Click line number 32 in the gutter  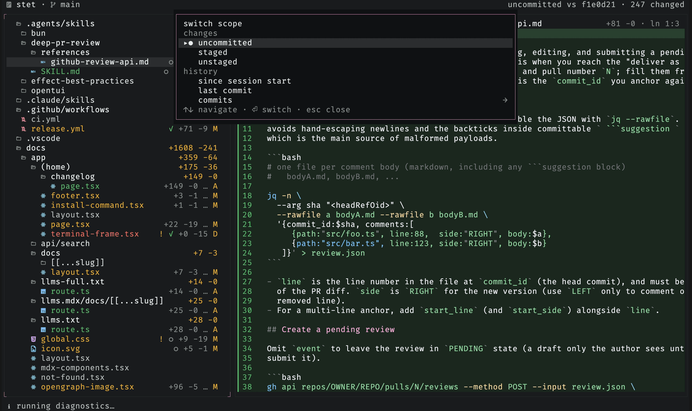pos(247,330)
